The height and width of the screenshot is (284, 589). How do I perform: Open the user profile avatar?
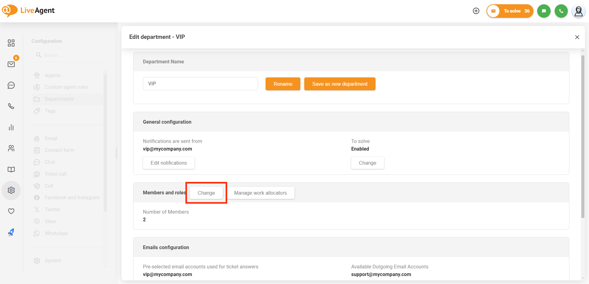pos(578,11)
